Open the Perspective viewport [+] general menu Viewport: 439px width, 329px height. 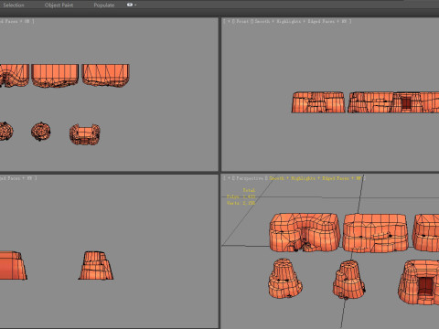coord(228,178)
